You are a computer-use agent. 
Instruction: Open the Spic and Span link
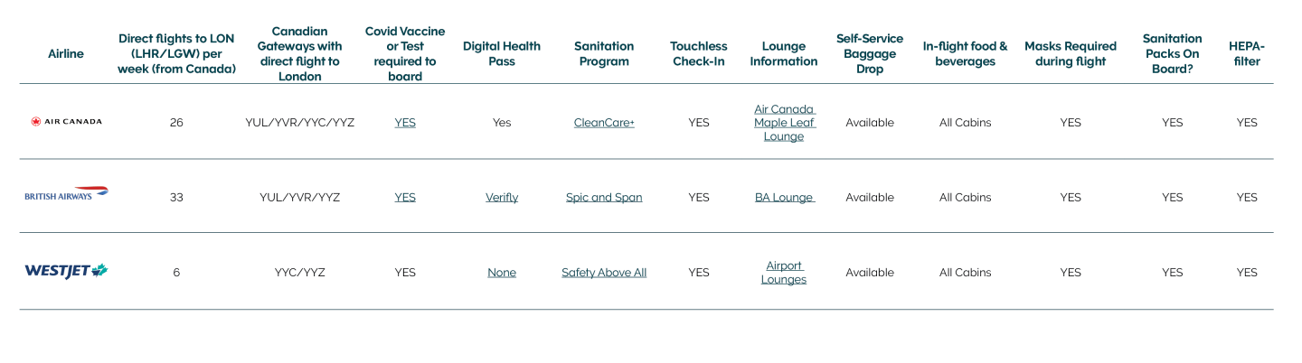[x=604, y=197]
